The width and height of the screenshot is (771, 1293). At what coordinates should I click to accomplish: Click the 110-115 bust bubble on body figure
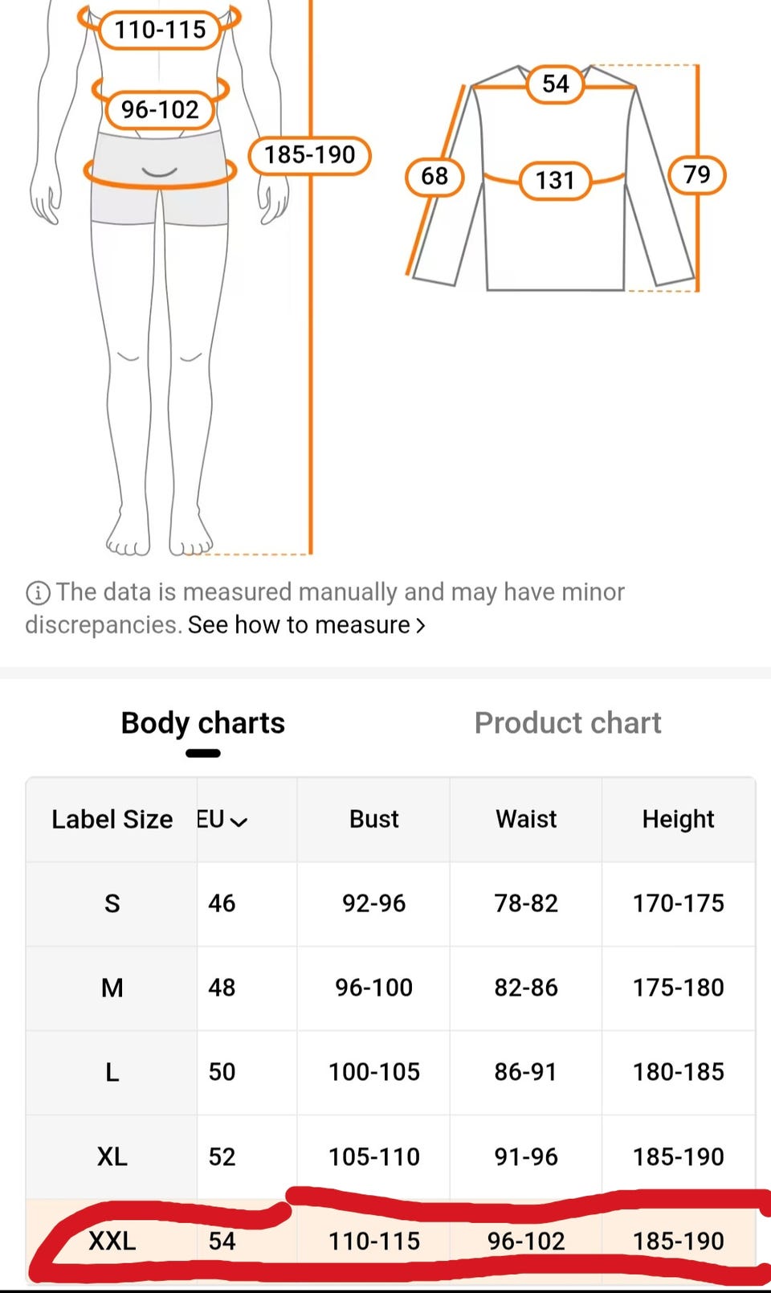pyautogui.click(x=160, y=30)
